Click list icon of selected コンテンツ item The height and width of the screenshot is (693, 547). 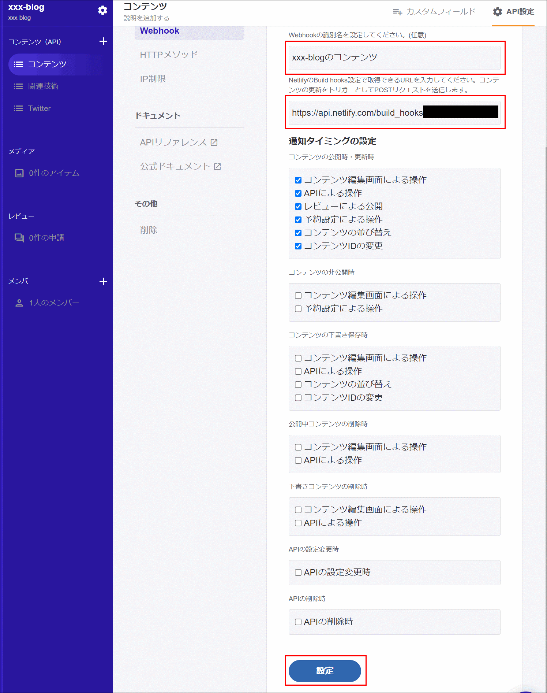[18, 64]
